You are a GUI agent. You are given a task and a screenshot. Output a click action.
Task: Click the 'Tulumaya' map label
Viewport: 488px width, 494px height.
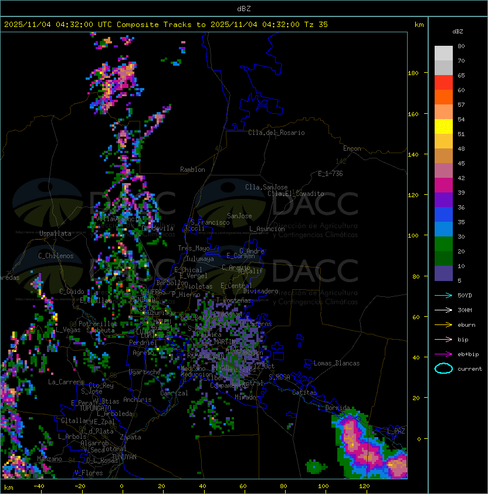[200, 259]
